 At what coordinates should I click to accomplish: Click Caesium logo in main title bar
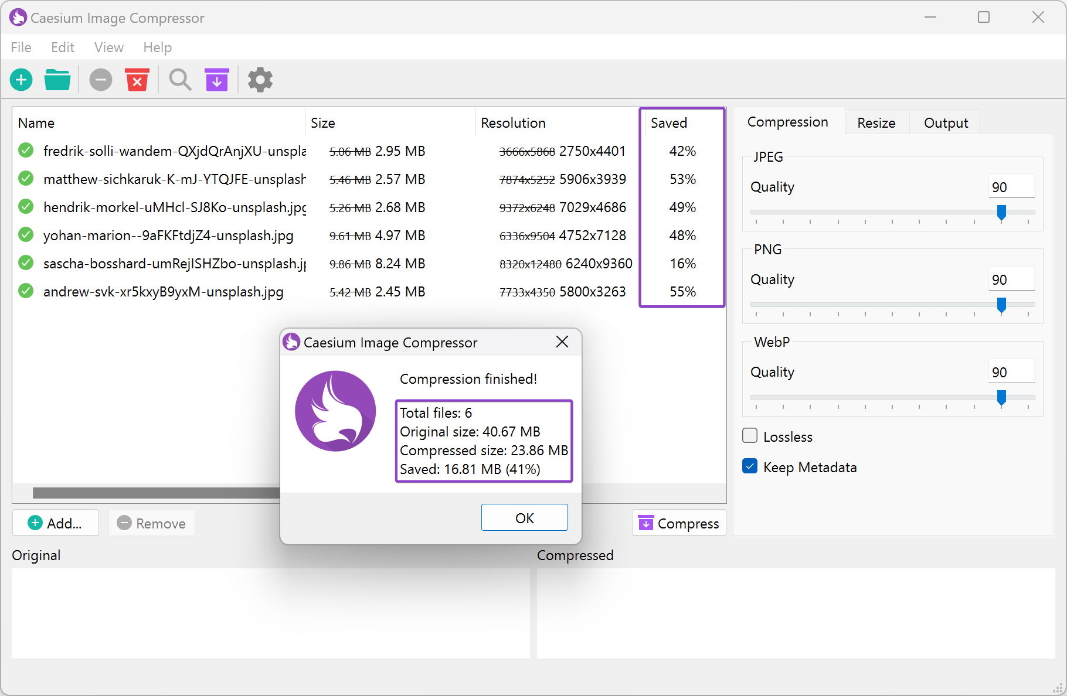pos(18,18)
